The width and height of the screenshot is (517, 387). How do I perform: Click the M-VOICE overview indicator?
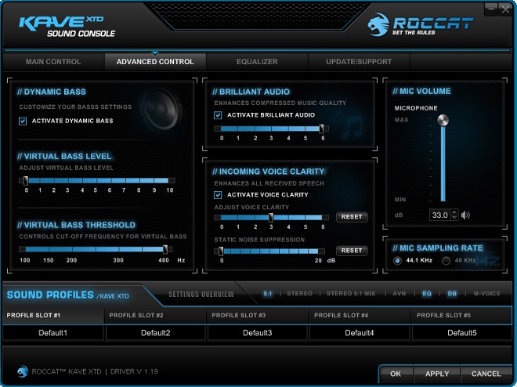tap(486, 293)
